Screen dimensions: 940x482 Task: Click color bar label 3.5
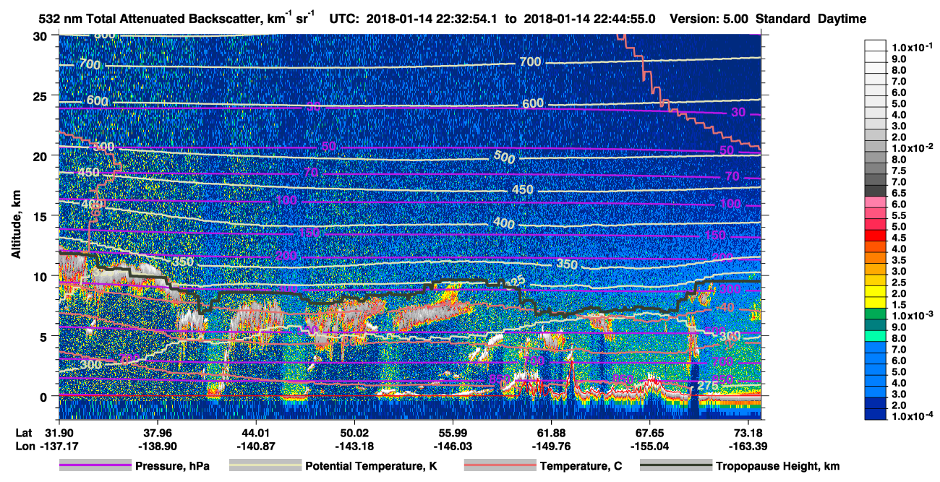(899, 260)
